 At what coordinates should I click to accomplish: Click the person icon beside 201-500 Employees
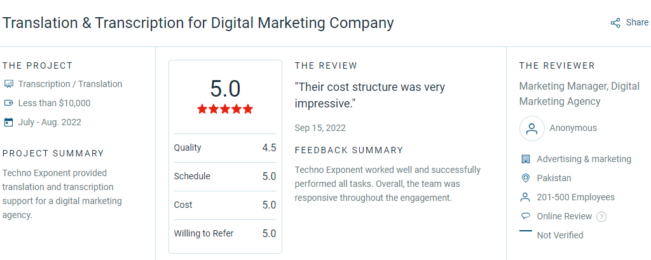526,197
